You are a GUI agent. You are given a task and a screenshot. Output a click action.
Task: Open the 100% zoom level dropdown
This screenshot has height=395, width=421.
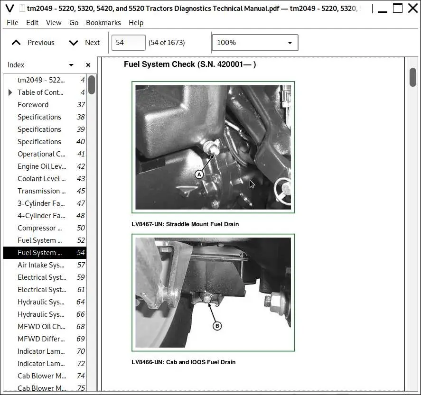coord(255,43)
